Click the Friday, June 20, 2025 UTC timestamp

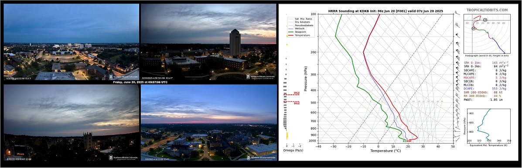point(140,82)
